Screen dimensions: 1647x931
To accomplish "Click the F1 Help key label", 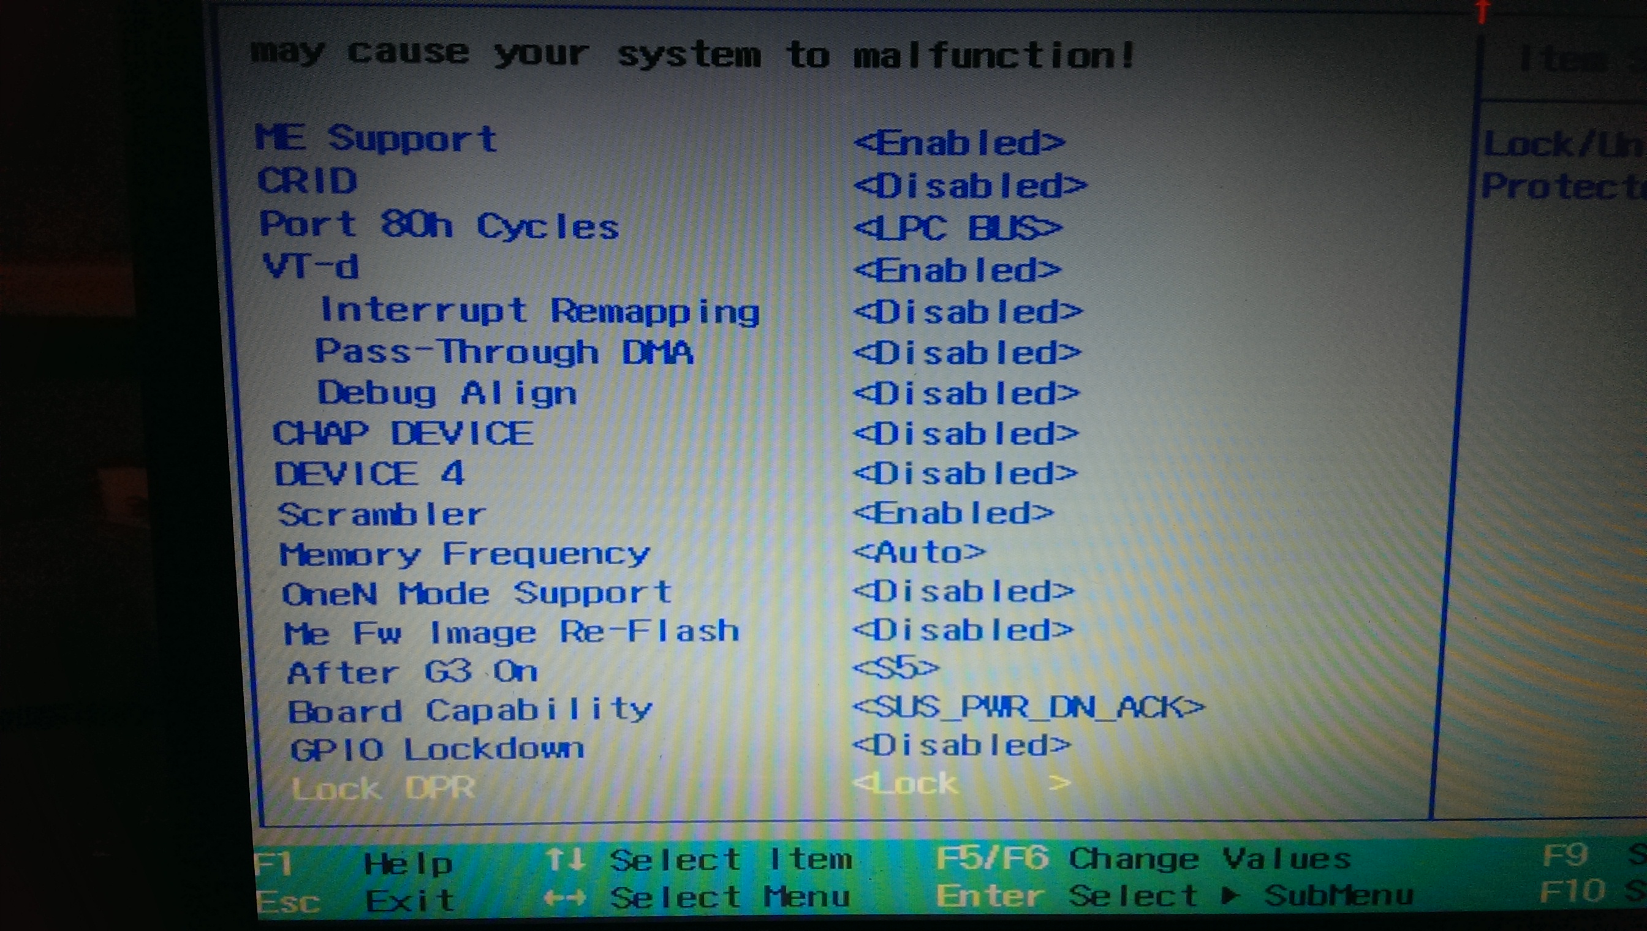I will tap(274, 864).
